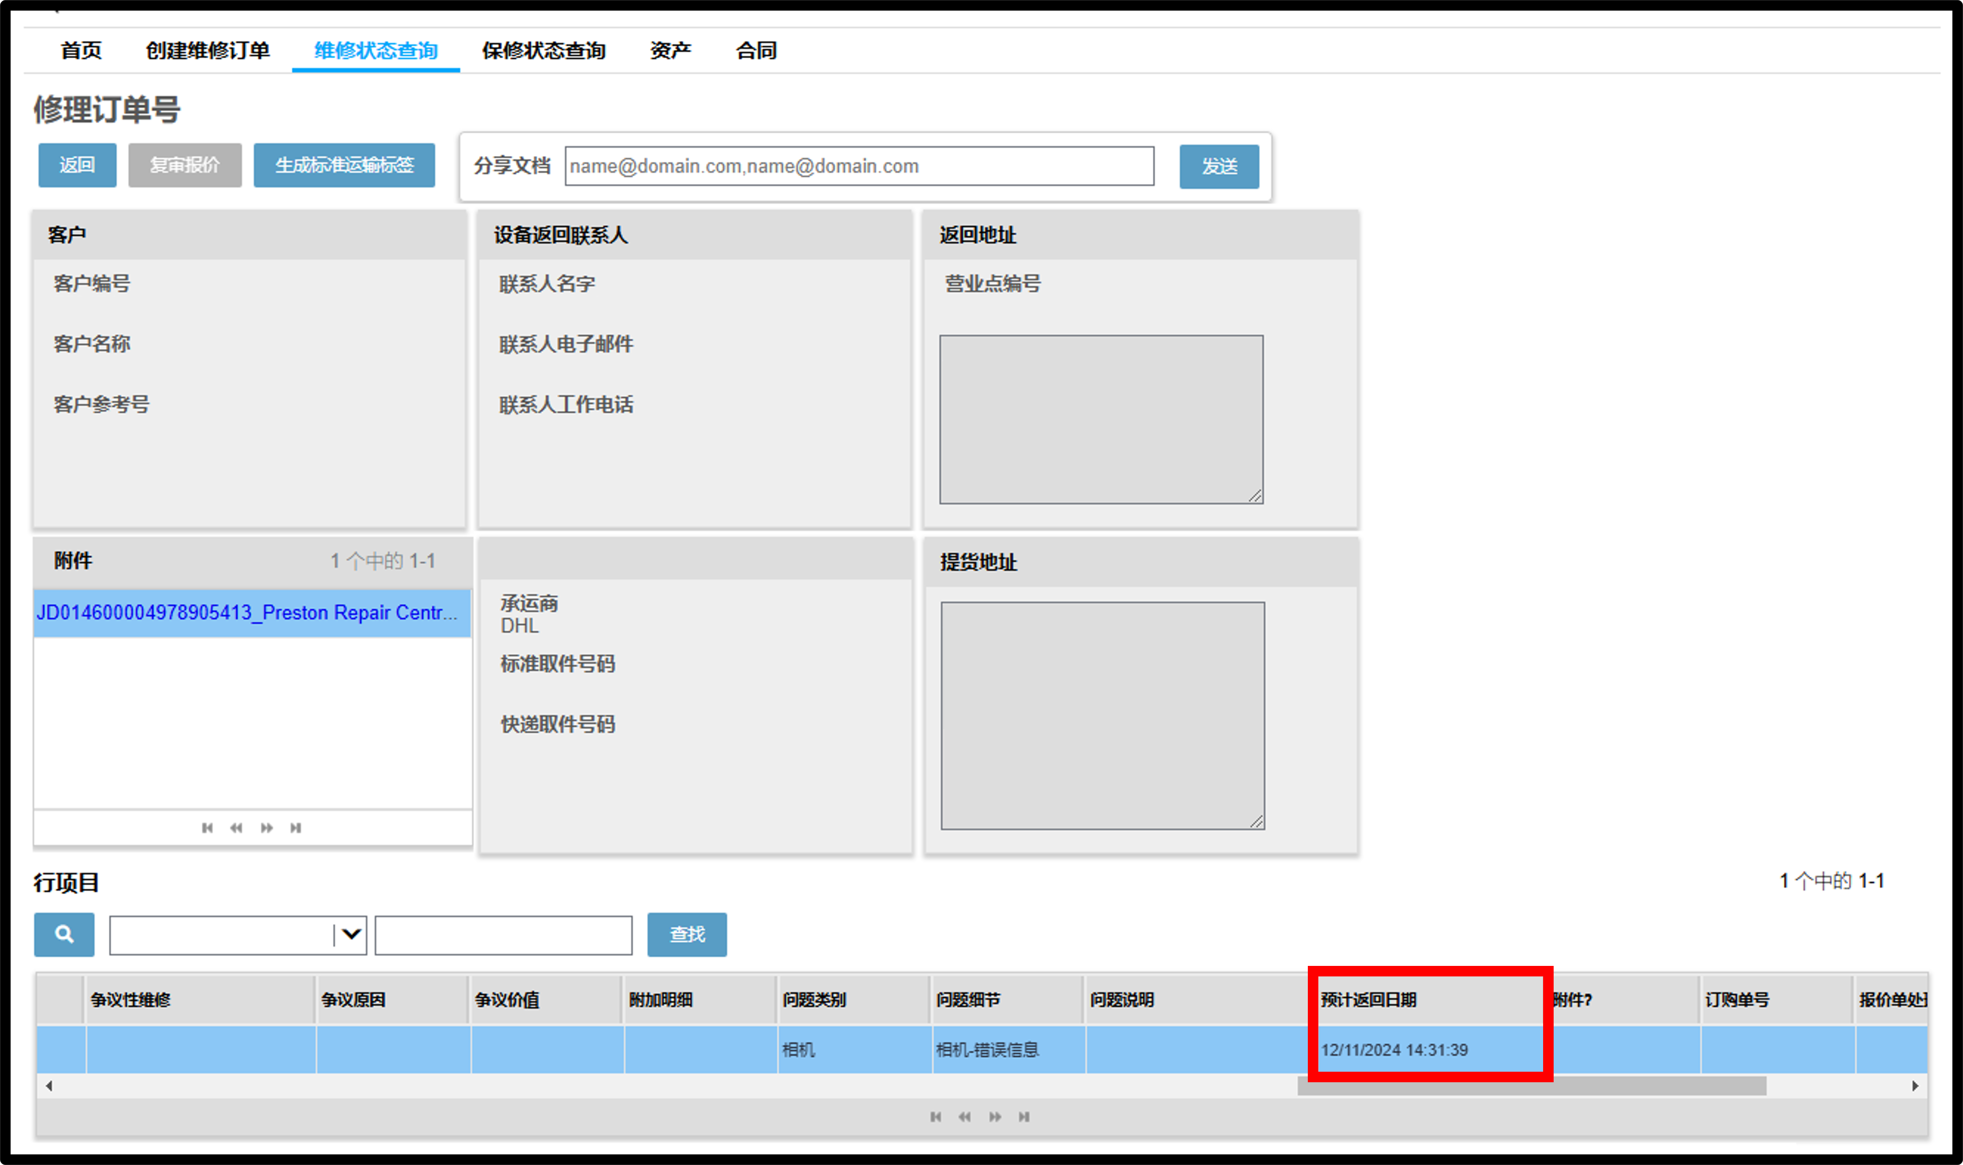1963x1165 pixels.
Task: Click 生成标准运输标签 button
Action: tap(344, 165)
